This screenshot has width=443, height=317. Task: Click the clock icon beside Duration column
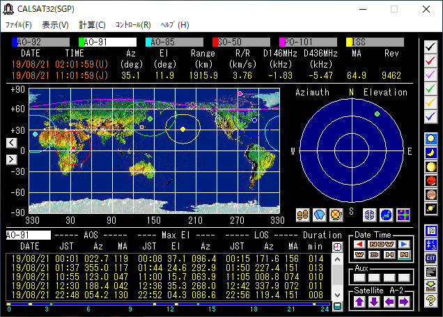pos(337,247)
